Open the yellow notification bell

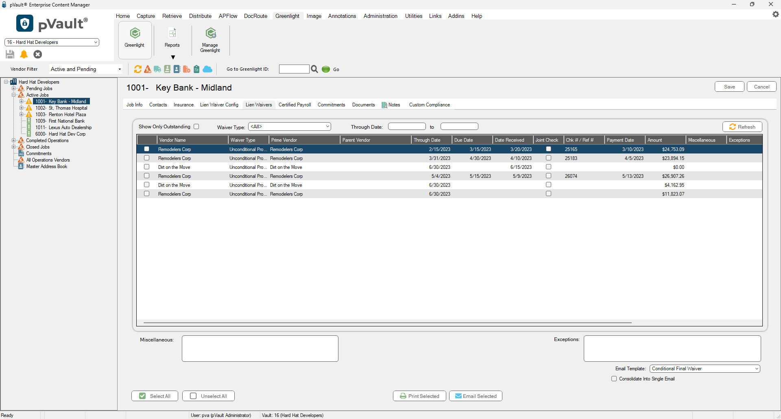[x=24, y=54]
